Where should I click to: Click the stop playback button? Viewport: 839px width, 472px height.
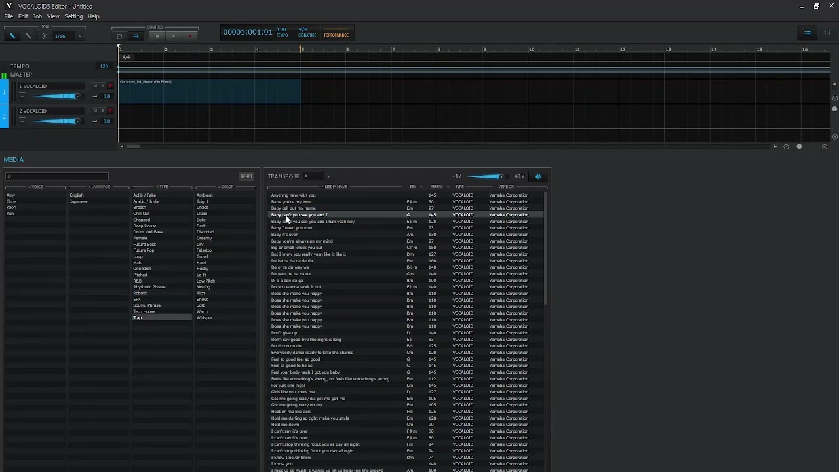click(157, 36)
